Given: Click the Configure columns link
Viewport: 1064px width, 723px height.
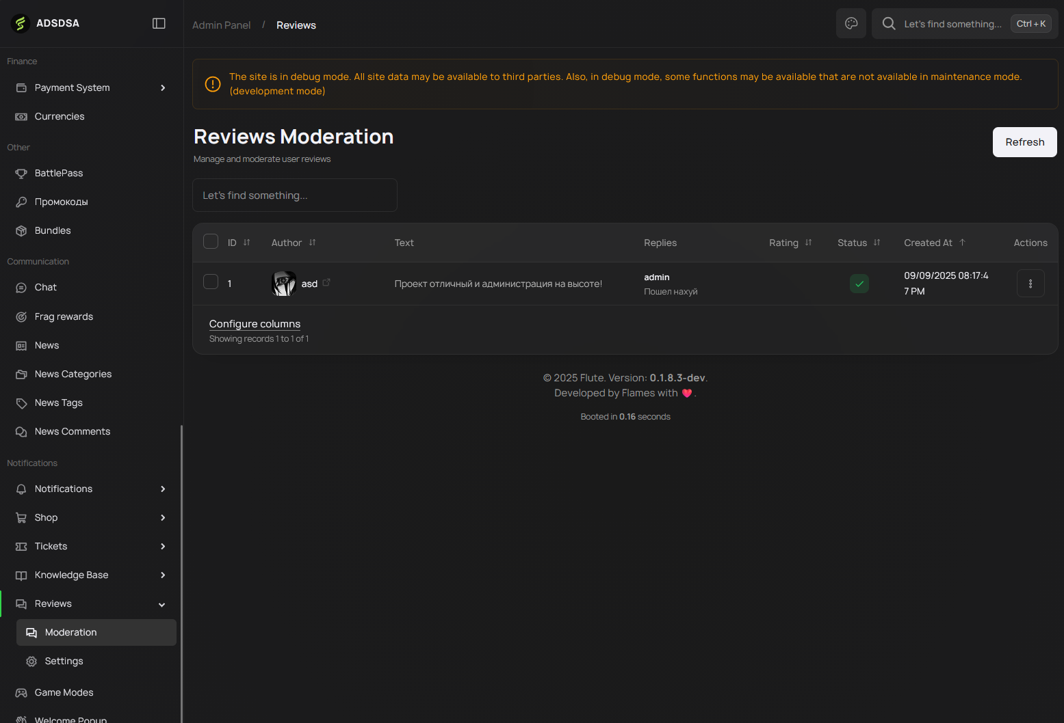Looking at the screenshot, I should point(255,323).
